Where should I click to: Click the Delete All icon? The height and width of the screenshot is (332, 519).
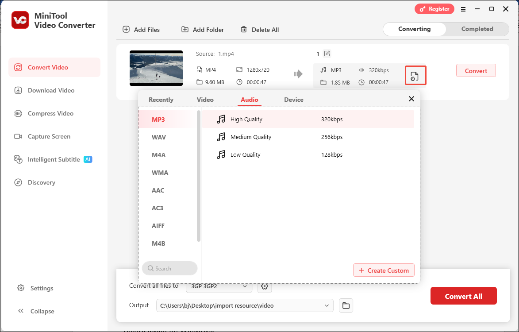point(243,29)
